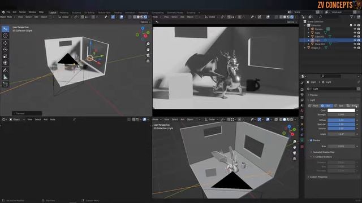
Task: Expand the Dragon object in the outliner
Action: (305, 48)
